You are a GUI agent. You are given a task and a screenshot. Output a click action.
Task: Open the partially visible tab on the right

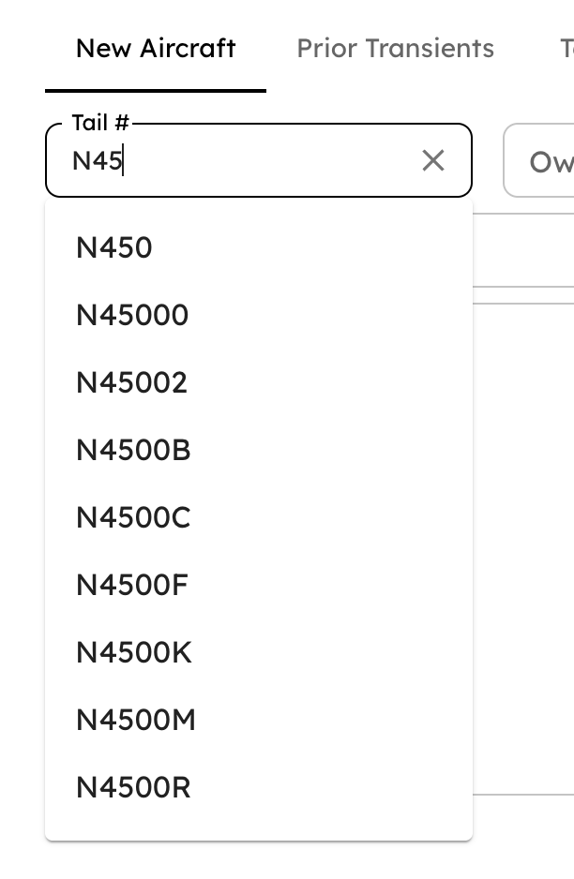point(566,48)
